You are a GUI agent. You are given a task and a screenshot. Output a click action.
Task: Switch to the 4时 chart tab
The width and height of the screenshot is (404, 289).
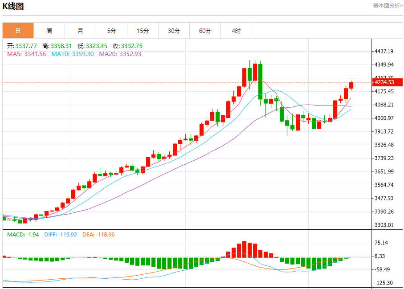pos(236,31)
